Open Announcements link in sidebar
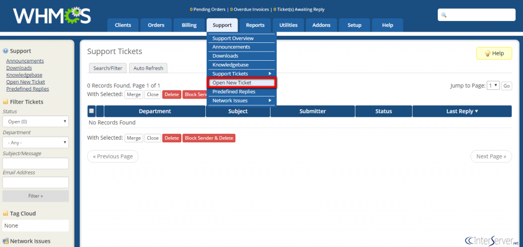Screen dimensions: 523x247 (x=25, y=61)
